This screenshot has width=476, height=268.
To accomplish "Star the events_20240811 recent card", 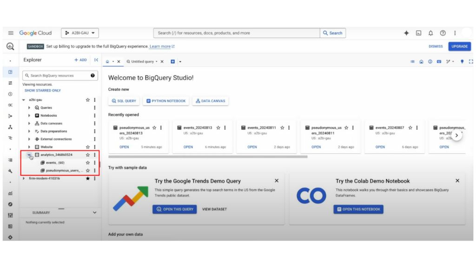I will pyautogui.click(x=282, y=128).
